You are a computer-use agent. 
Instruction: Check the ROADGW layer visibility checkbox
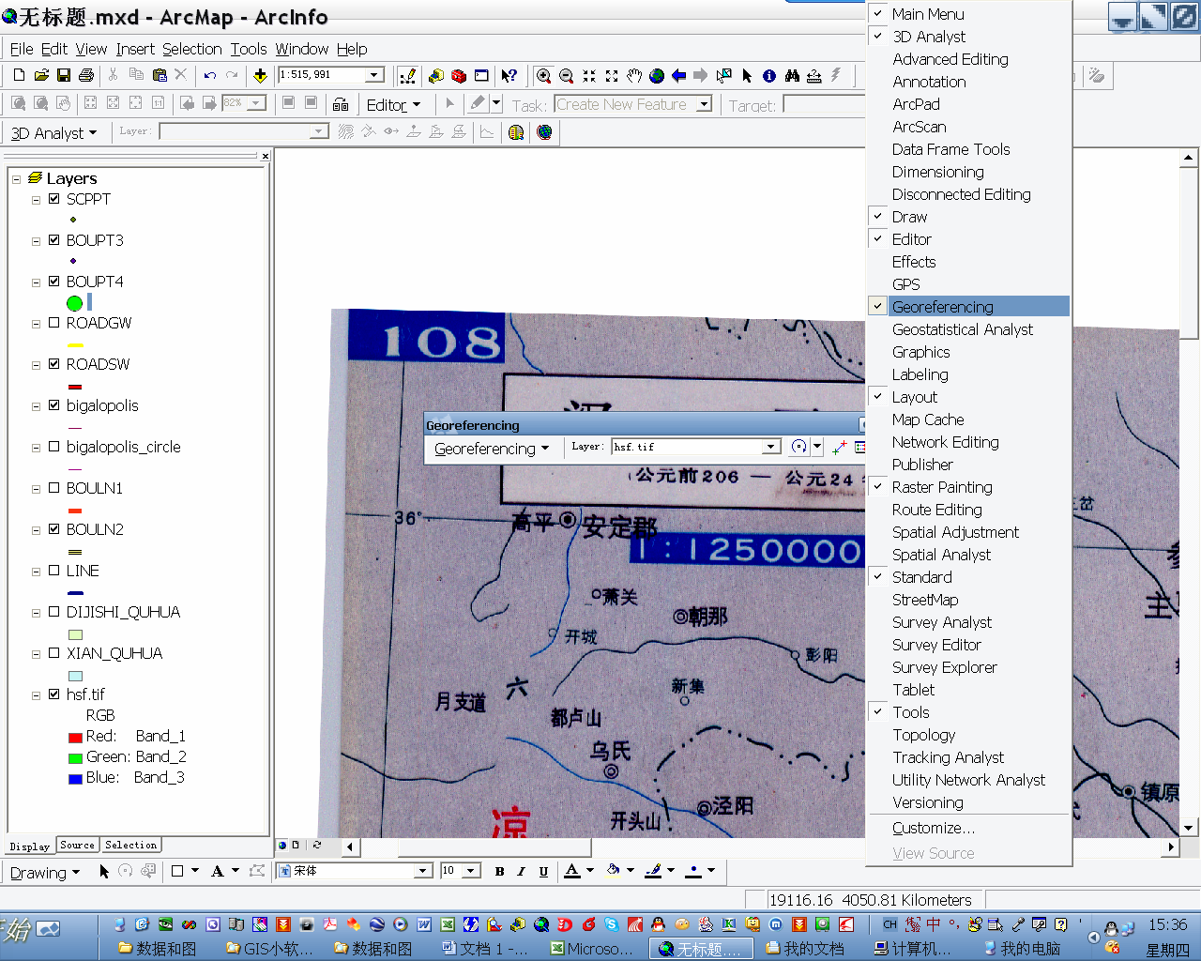[x=53, y=322]
